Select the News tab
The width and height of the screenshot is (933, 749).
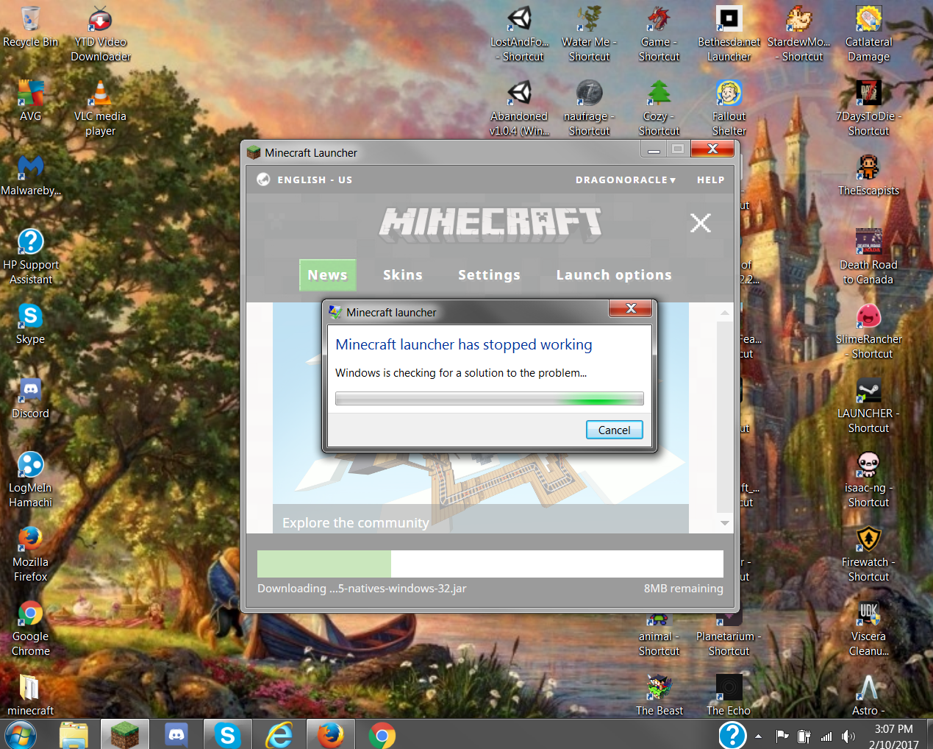pos(328,274)
